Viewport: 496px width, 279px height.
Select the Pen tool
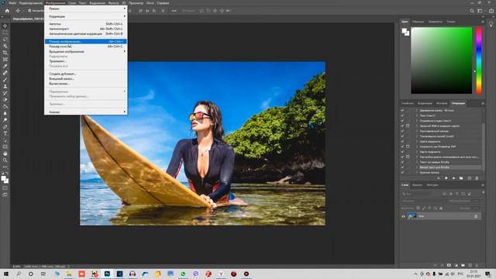[5, 126]
